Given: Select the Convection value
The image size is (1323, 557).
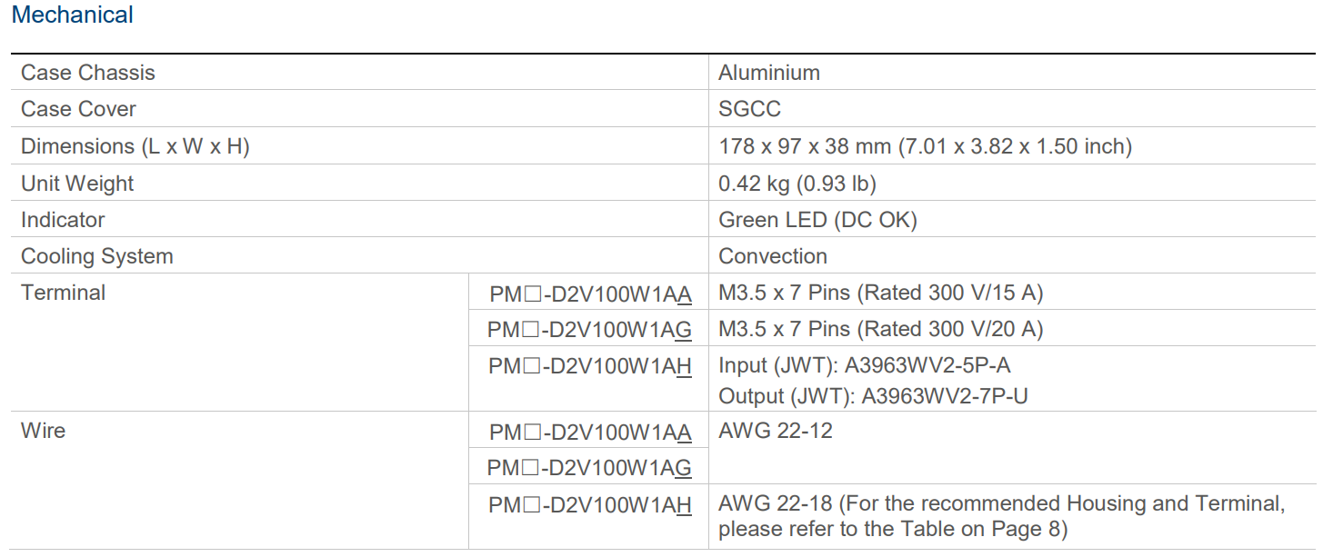Looking at the screenshot, I should click(773, 256).
